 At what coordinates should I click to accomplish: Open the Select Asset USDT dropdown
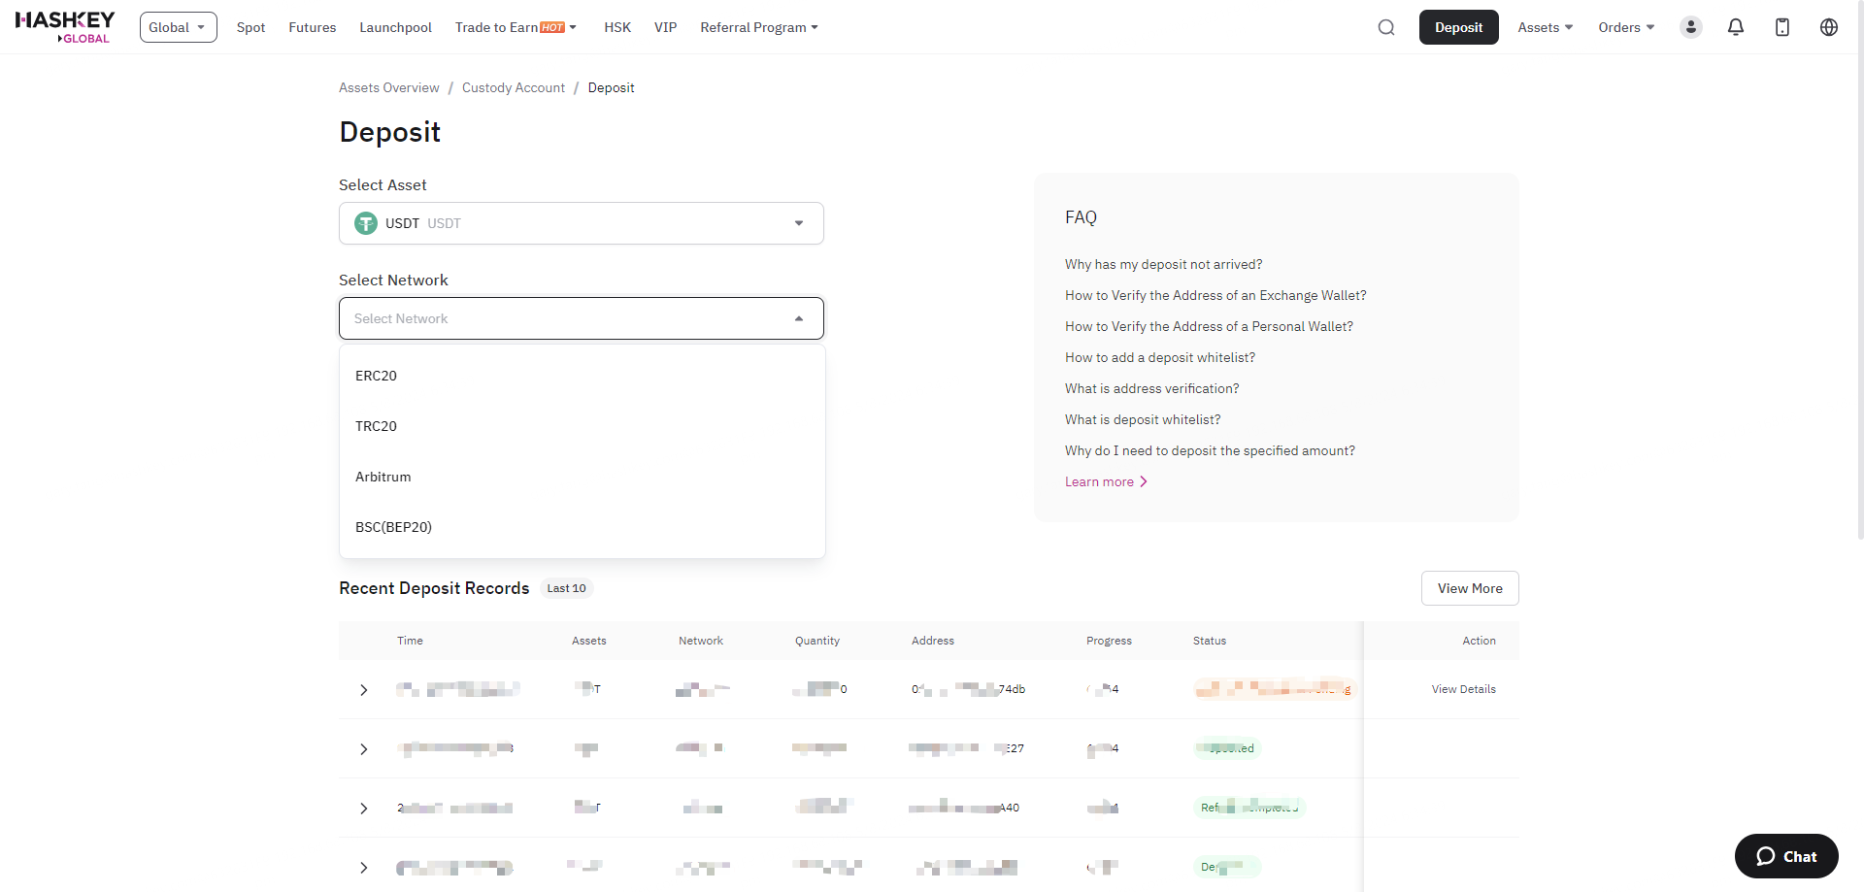click(581, 223)
